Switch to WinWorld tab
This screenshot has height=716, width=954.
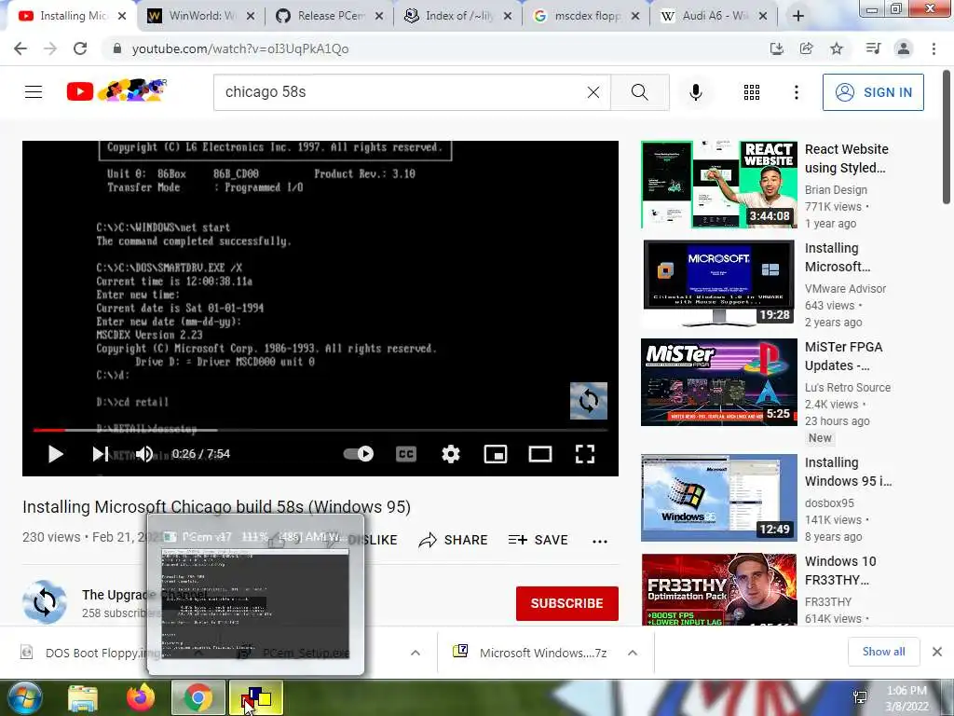(201, 16)
